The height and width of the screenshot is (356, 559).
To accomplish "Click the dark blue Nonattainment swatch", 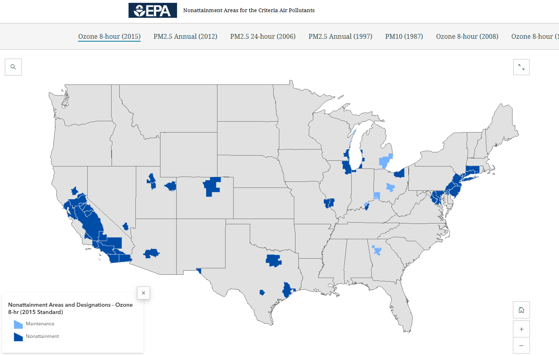I will [x=18, y=336].
